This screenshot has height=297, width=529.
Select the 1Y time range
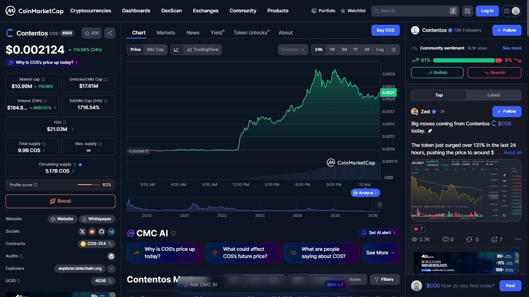[x=355, y=49]
